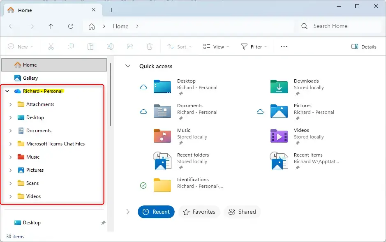Viewport: 386px width, 242px height.
Task: Switch to the Recent tab
Action: pyautogui.click(x=156, y=212)
